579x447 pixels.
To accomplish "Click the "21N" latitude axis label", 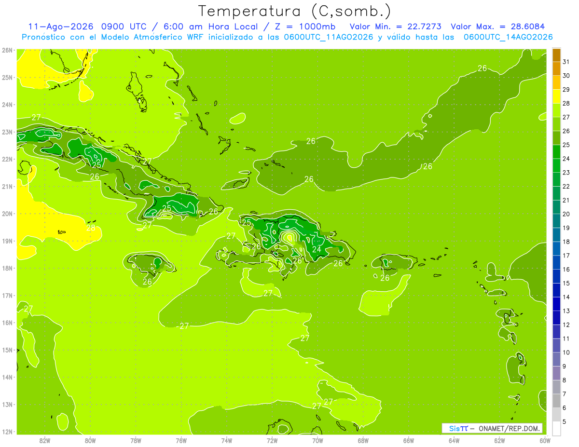I will coord(7,187).
